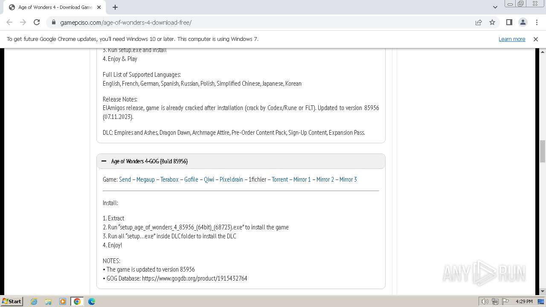This screenshot has width=546, height=307.
Task: Click the 1fichier text
Action: (257, 179)
